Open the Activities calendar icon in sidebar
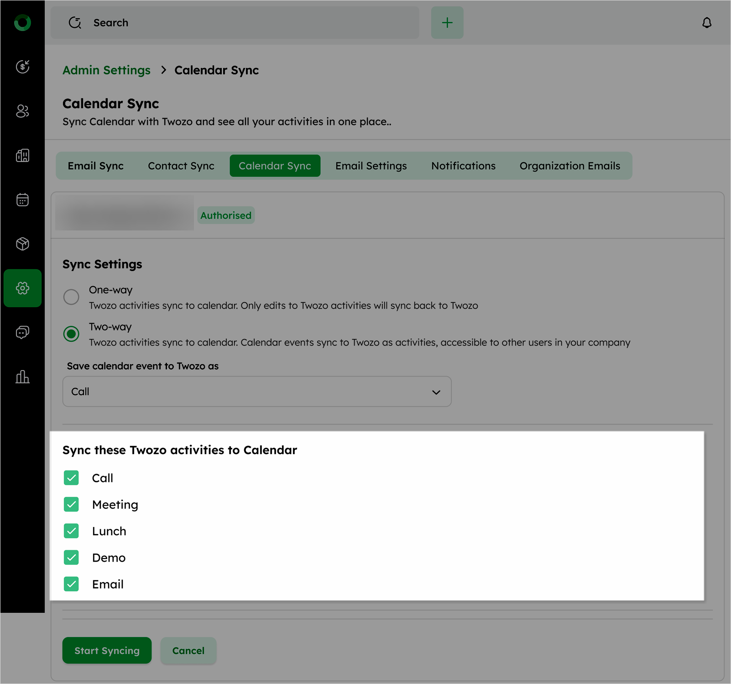This screenshot has width=731, height=684. 22,200
